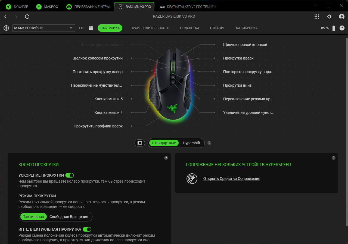Viewport: 348px width, 244px height.
Task: Go back with the left arrow icon
Action: [x=5, y=17]
